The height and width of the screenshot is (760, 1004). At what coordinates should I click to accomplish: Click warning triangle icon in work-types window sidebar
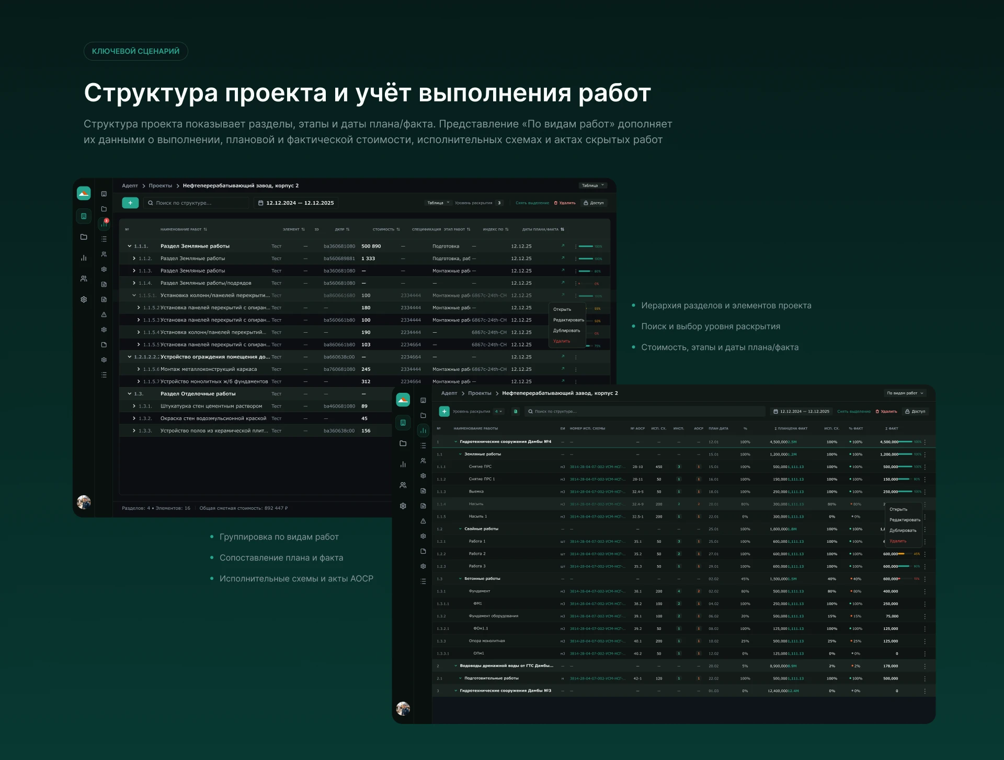tap(423, 521)
